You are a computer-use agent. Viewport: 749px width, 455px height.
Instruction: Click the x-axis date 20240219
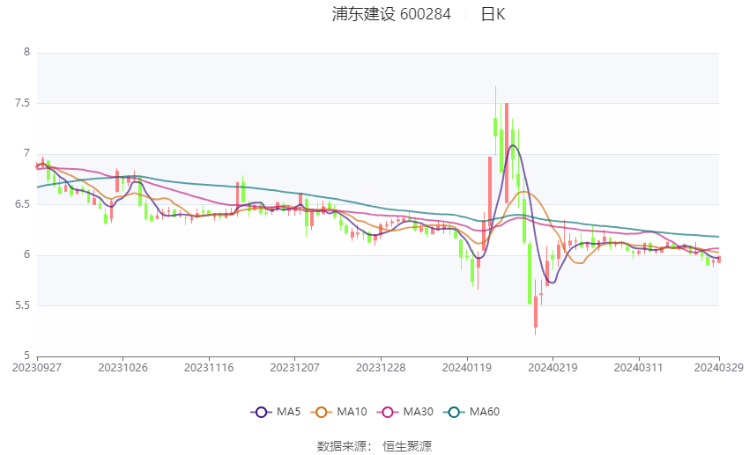click(552, 368)
